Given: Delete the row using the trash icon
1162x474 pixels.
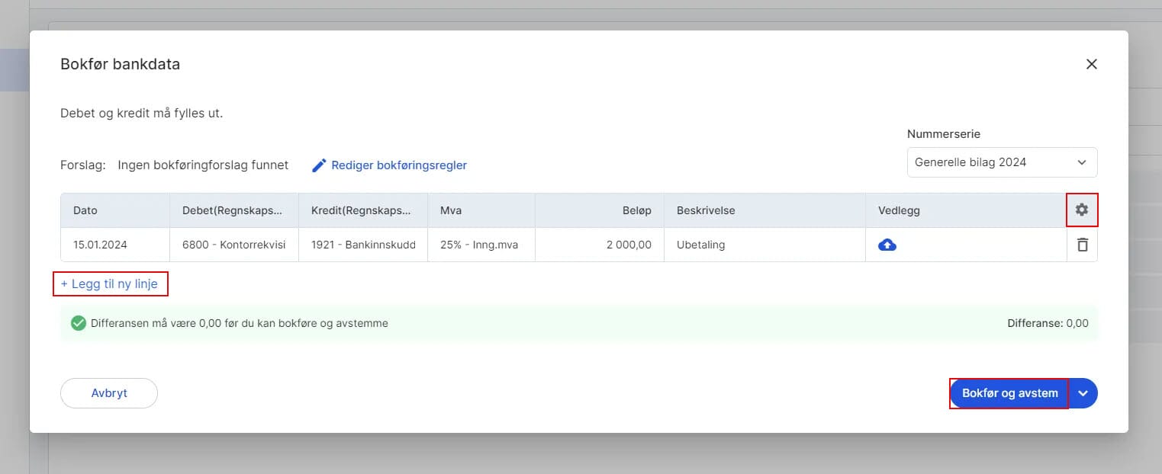Looking at the screenshot, I should tap(1082, 245).
